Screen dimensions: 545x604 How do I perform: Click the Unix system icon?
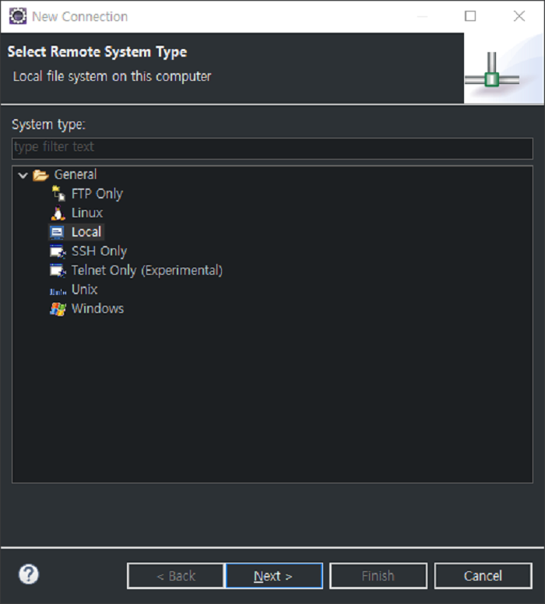(58, 291)
